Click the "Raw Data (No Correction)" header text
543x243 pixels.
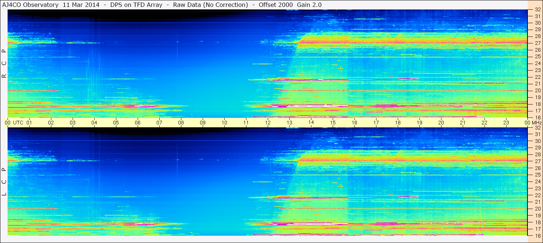click(x=211, y=5)
